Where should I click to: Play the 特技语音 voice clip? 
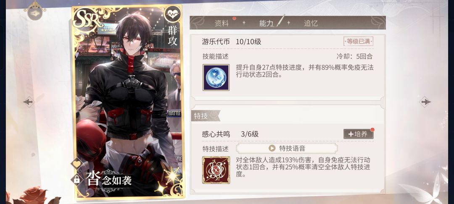click(287, 148)
